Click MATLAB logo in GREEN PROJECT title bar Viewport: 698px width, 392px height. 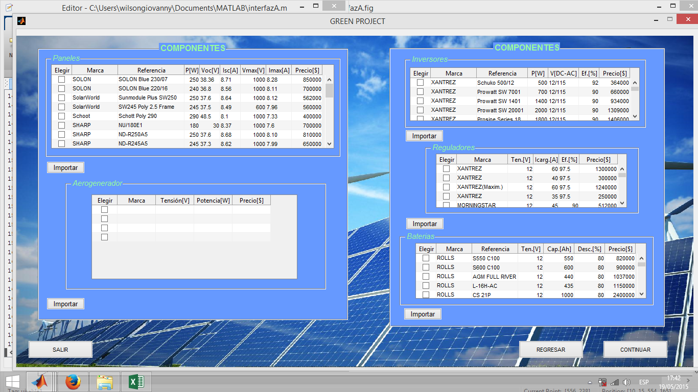(21, 21)
